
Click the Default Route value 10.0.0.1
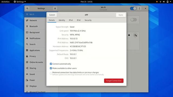[73, 54]
